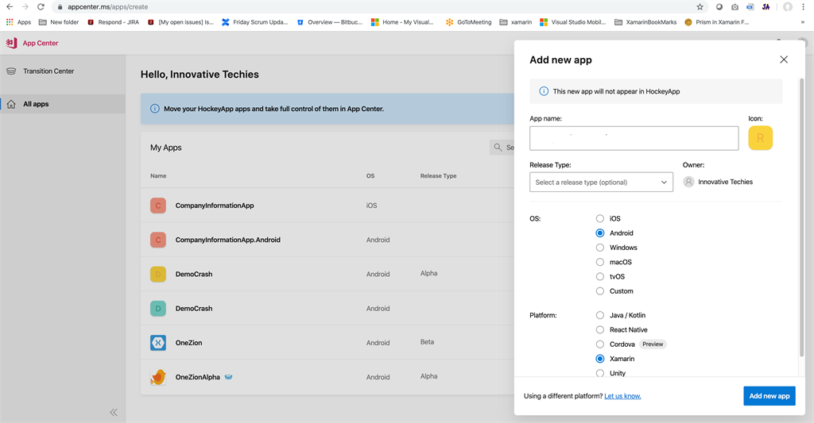Click the Let us know link

(x=622, y=396)
